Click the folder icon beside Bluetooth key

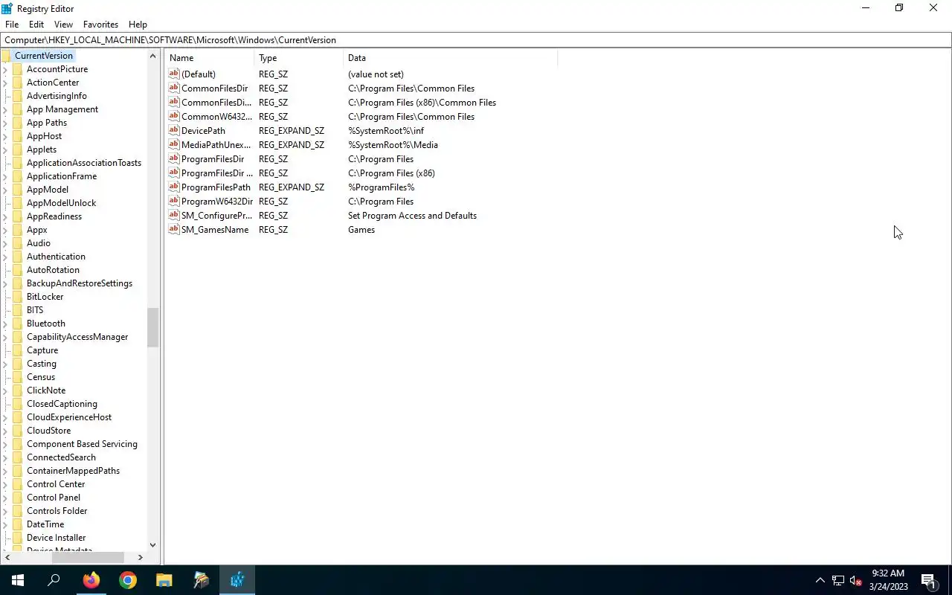tap(18, 324)
